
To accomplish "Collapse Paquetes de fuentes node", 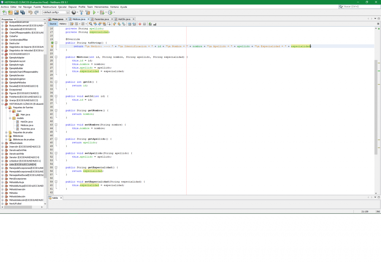I will pyautogui.click(x=6, y=107).
